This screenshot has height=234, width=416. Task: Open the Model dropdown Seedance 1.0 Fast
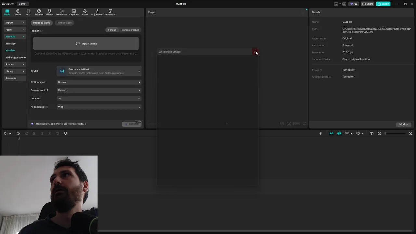[99, 71]
